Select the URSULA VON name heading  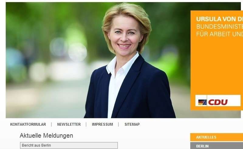coord(219,19)
